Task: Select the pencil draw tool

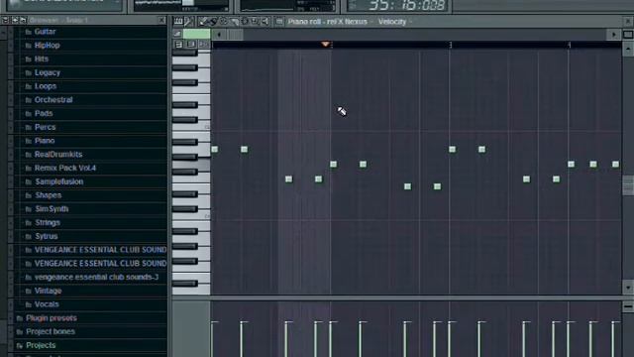Action: (203, 22)
